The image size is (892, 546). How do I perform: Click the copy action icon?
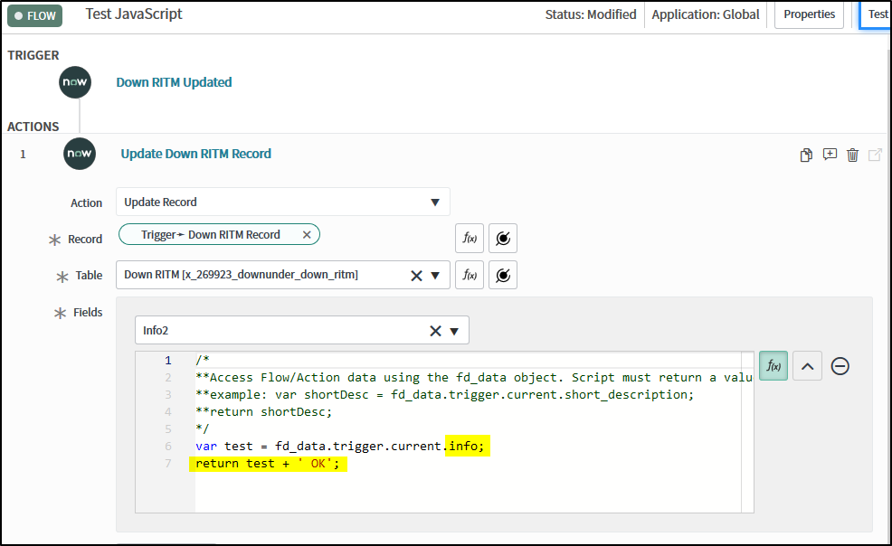[806, 155]
